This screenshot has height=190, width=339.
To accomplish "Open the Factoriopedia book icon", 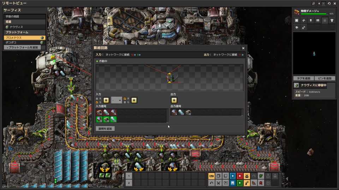I will click(317, 20).
